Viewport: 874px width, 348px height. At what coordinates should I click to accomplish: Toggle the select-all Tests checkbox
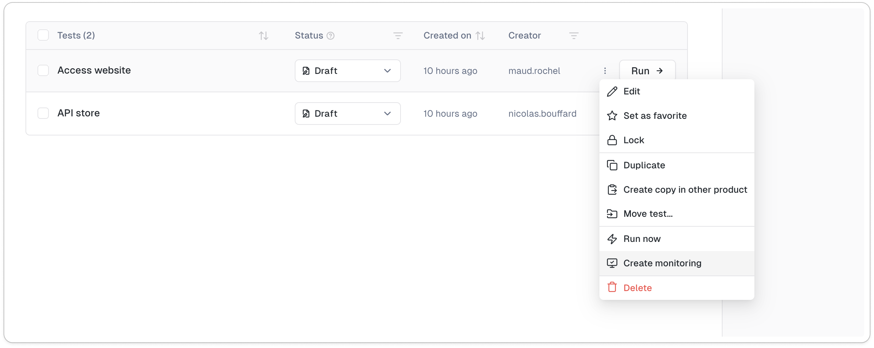[43, 35]
